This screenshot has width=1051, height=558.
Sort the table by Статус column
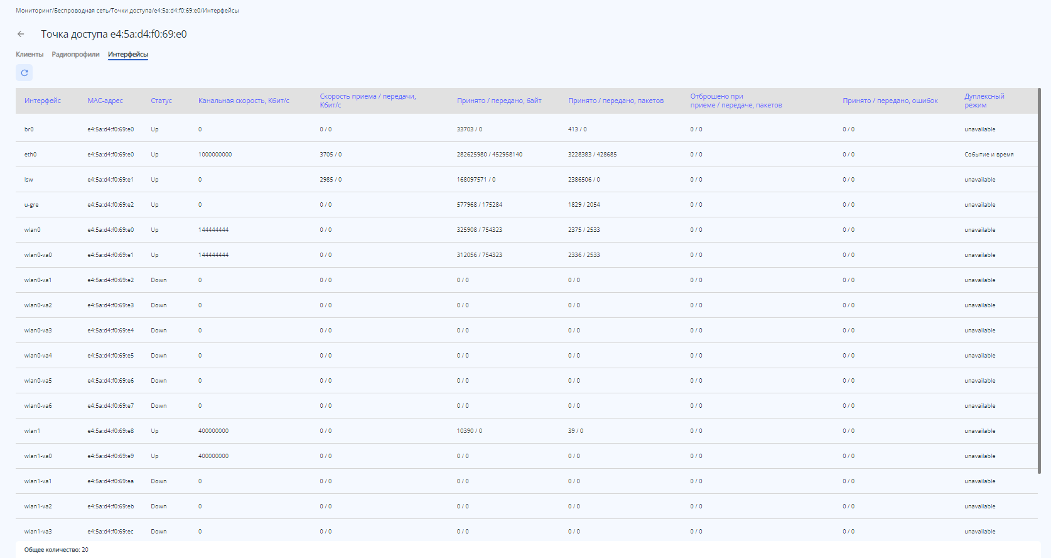click(161, 101)
